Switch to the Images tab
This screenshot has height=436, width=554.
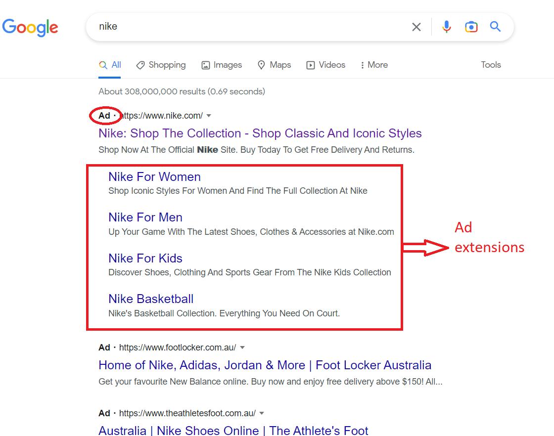(222, 65)
